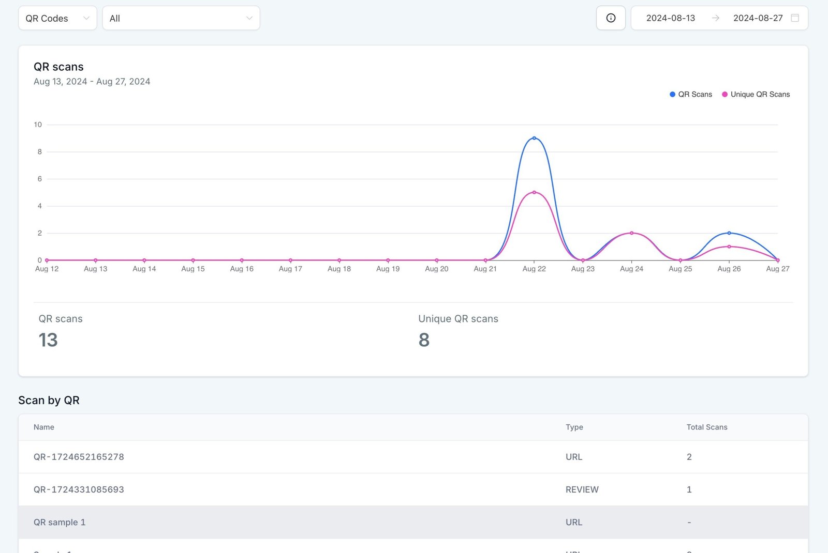Open the QR-1724331085693 review row
This screenshot has width=828, height=553.
point(79,489)
